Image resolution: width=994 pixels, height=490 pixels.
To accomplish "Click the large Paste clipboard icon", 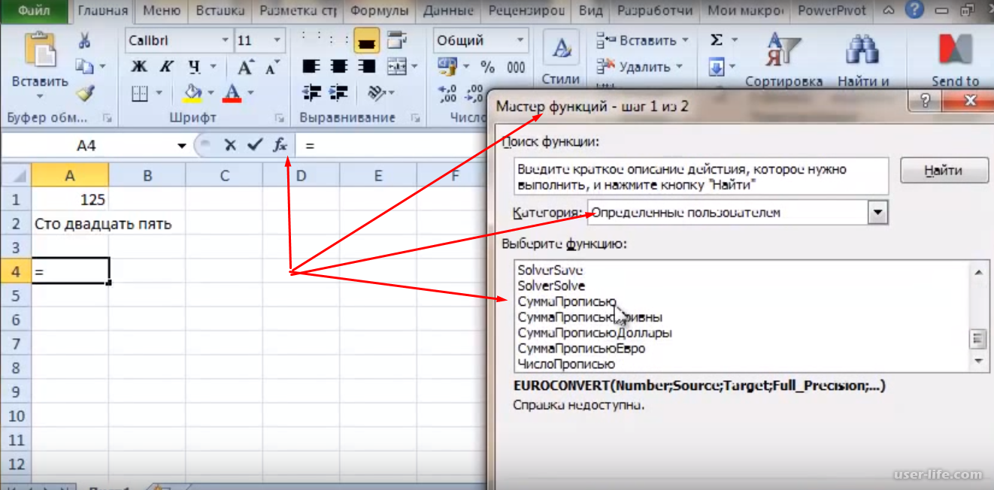I will 39,50.
